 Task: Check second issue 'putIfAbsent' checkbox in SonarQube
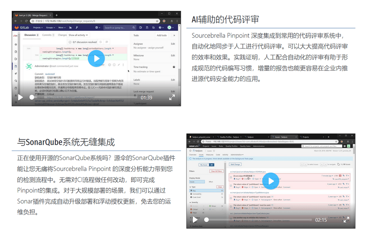click(x=231, y=185)
